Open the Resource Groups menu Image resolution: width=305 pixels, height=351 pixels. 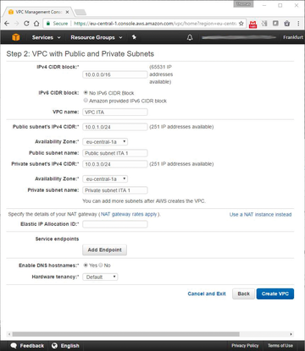97,37
